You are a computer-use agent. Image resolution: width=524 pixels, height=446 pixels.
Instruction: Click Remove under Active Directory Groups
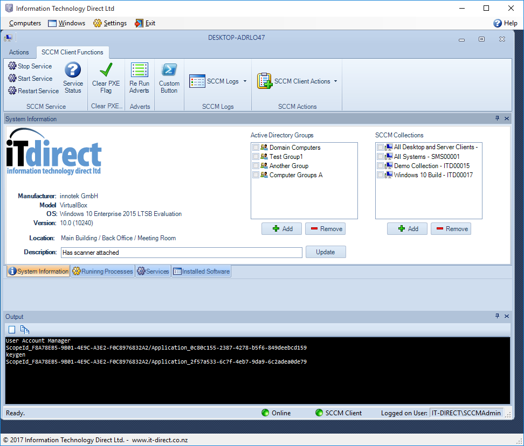(x=326, y=229)
